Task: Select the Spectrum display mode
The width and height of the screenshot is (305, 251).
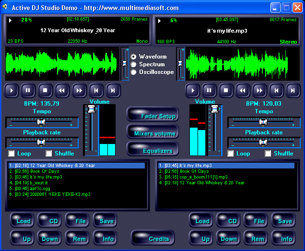Action: pyautogui.click(x=134, y=64)
